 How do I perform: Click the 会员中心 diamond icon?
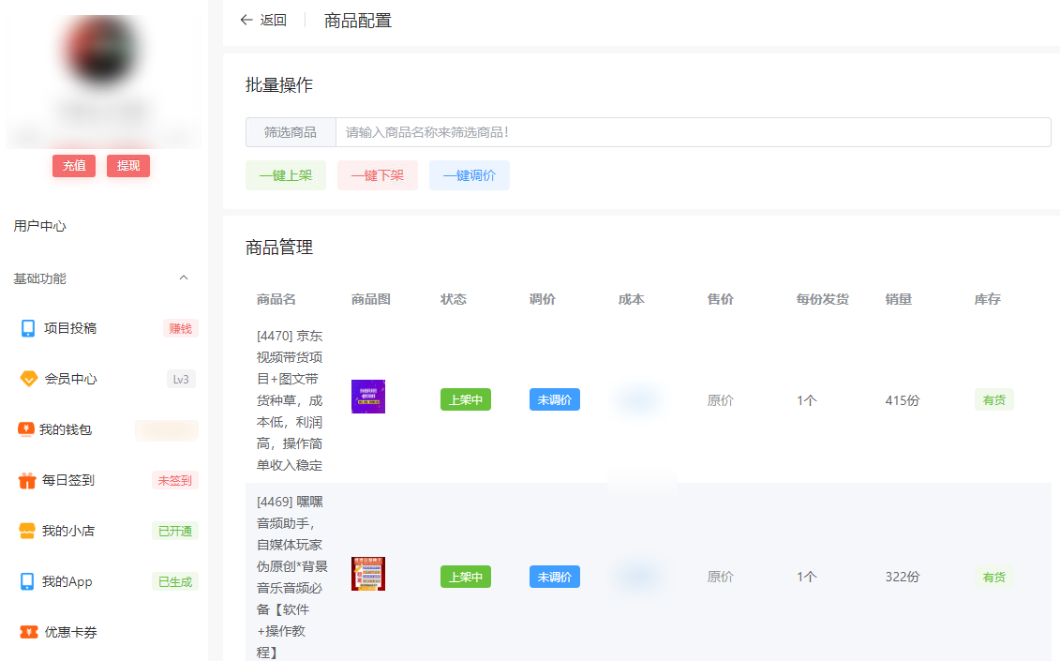[27, 379]
